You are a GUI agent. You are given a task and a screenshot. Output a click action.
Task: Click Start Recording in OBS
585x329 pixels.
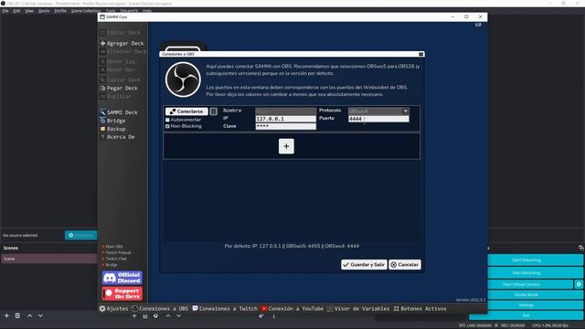pyautogui.click(x=535, y=272)
